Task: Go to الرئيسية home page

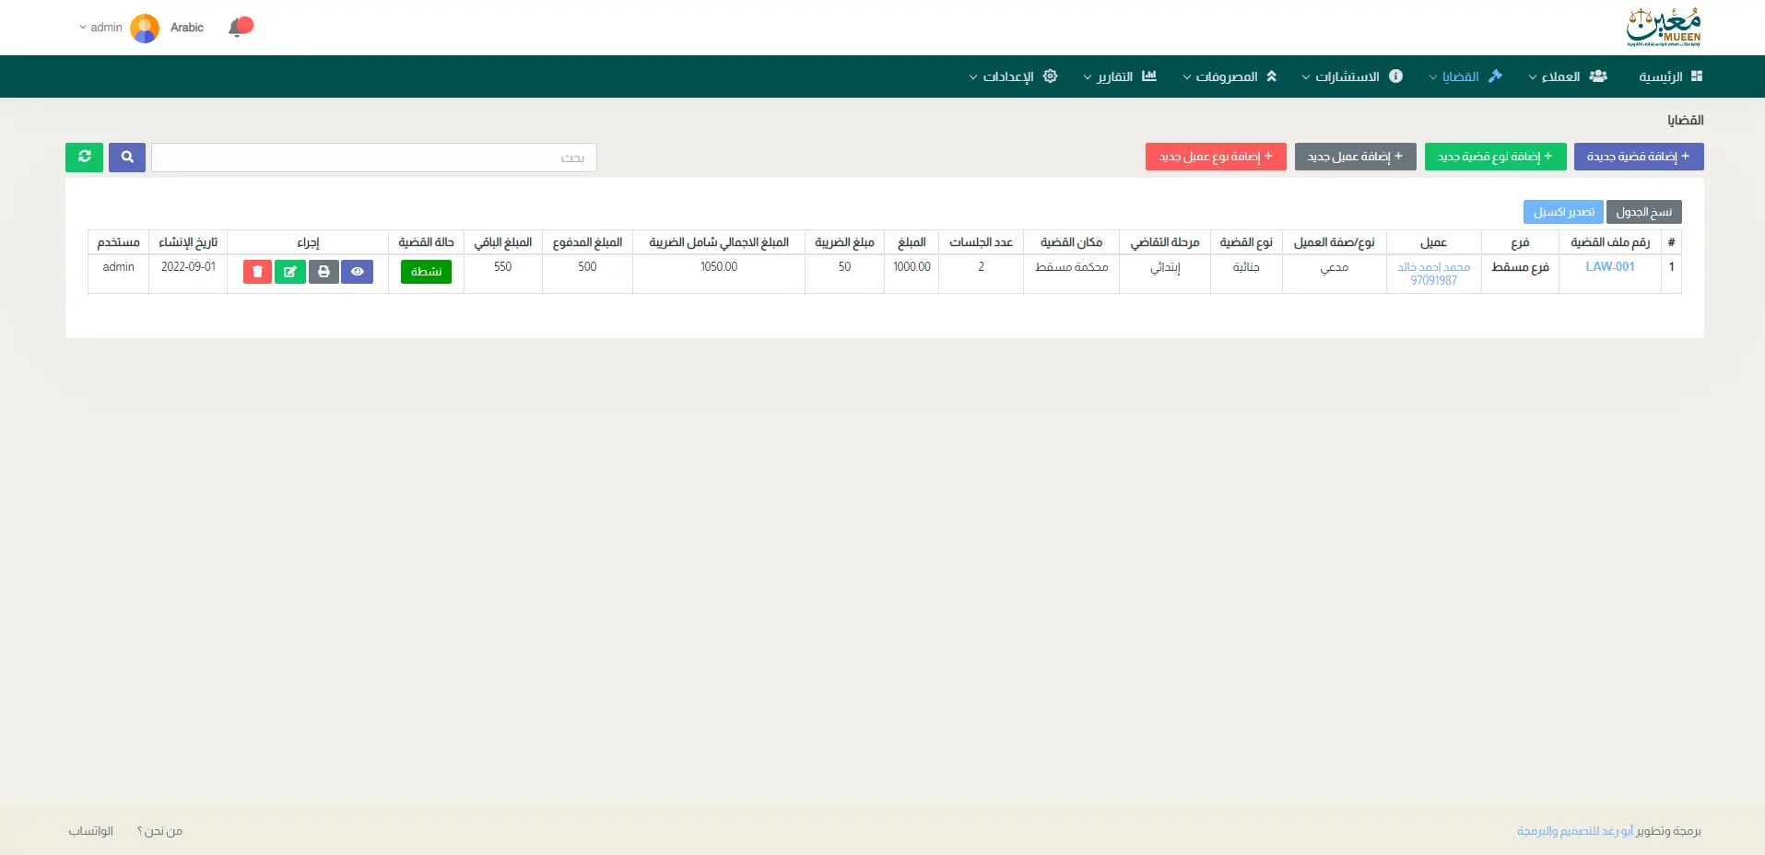Action: pos(1669,76)
